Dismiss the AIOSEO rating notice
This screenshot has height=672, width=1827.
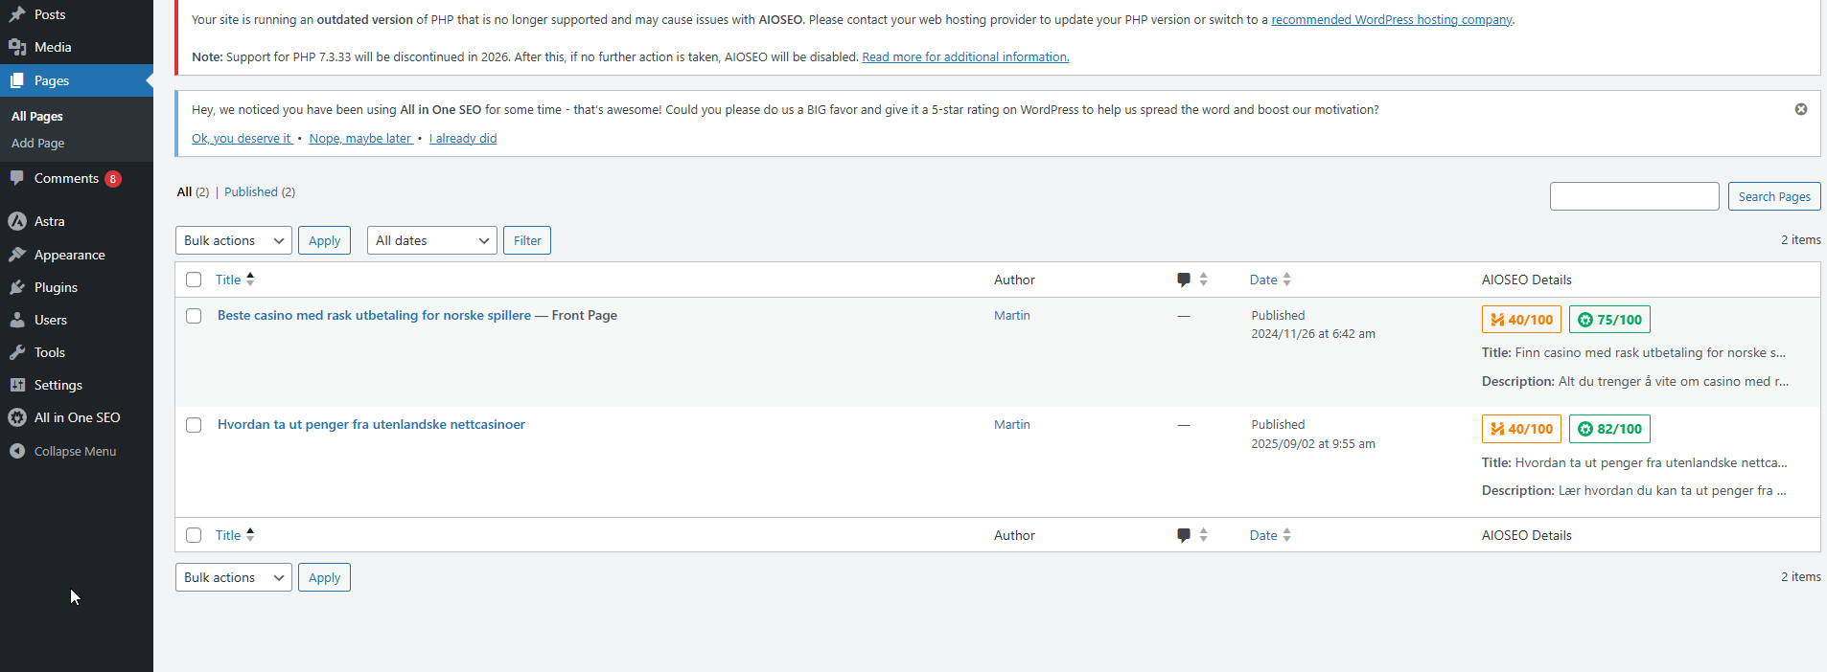[1801, 109]
